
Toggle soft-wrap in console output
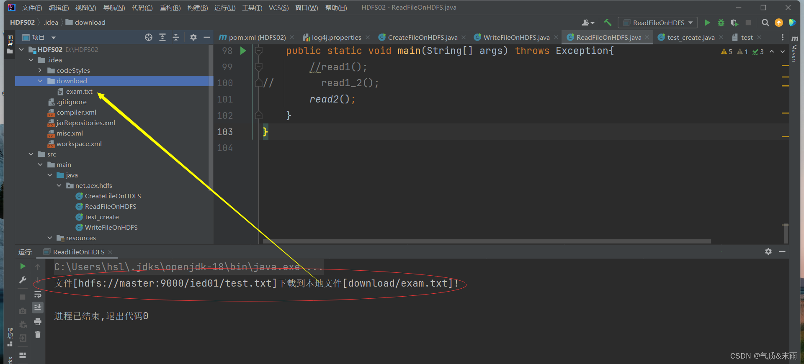click(38, 294)
